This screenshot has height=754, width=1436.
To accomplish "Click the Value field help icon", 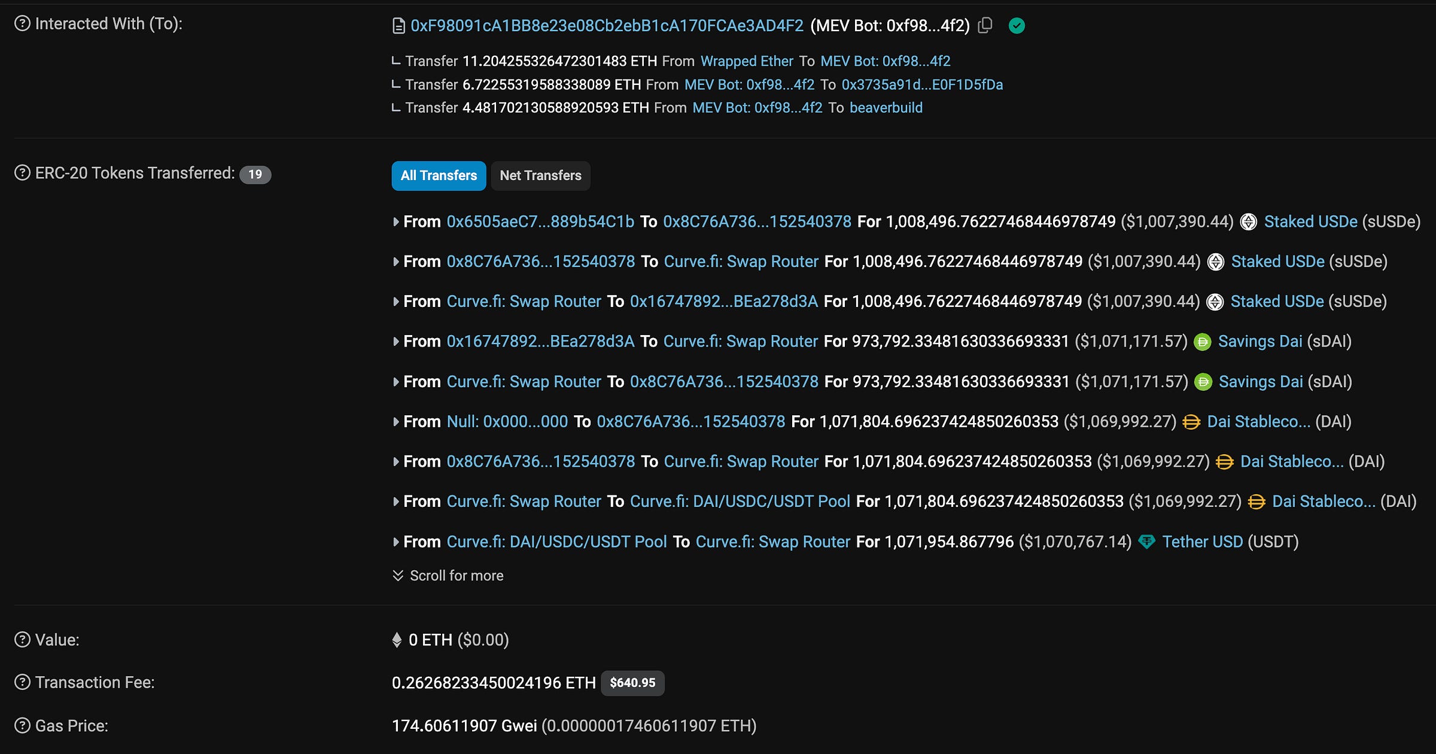I will 22,640.
